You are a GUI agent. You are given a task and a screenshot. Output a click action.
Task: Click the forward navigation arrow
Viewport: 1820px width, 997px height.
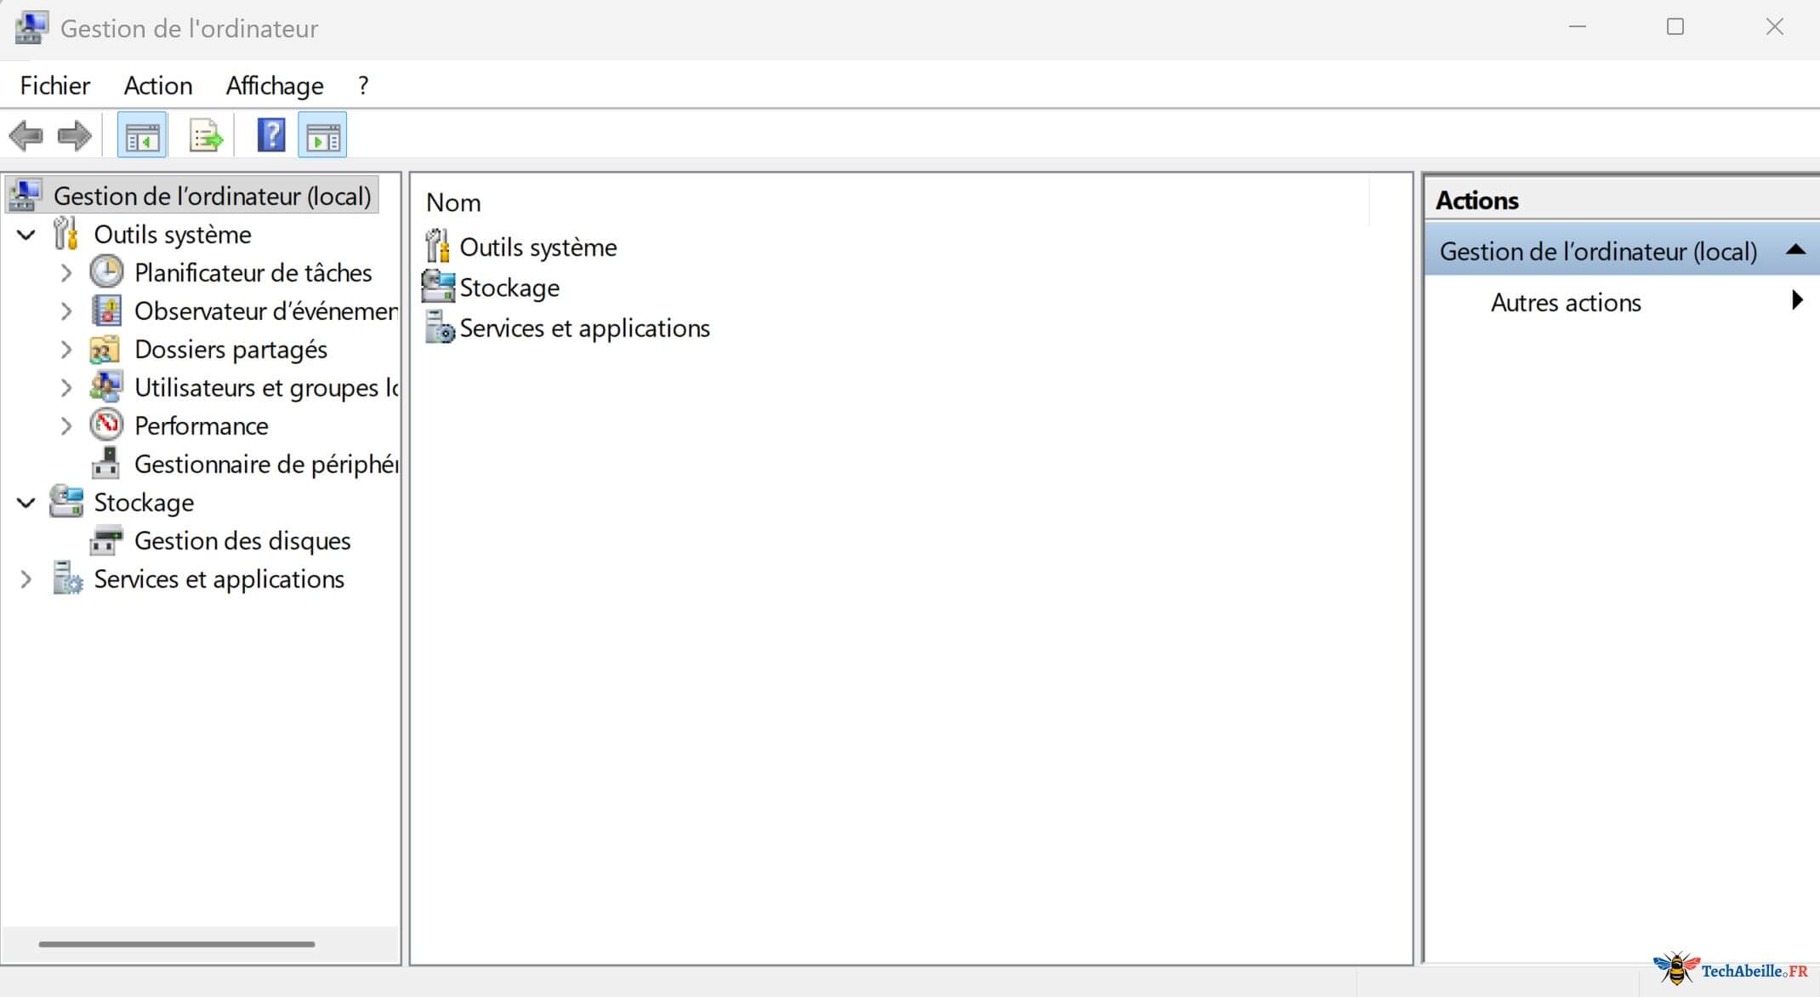coord(73,134)
